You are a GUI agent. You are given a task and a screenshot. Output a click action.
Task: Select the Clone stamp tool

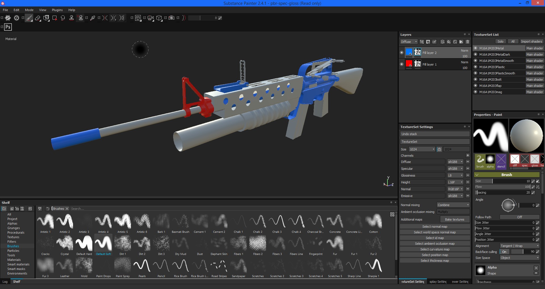[x=72, y=18]
